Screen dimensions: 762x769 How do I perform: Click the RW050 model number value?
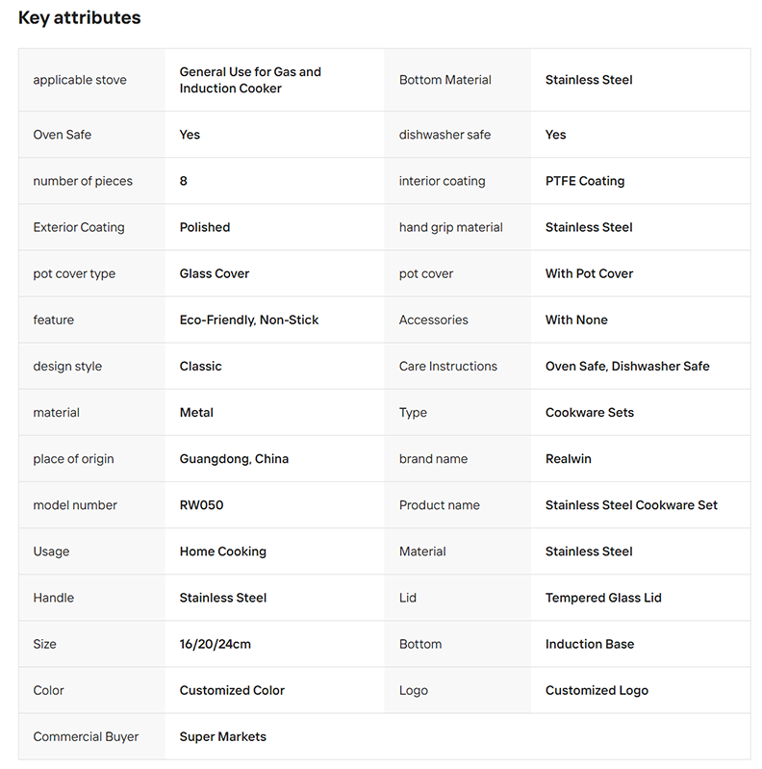(201, 505)
